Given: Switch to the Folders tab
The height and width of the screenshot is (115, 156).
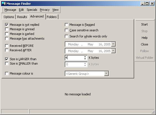Looking at the screenshot, I should pos(52,17).
